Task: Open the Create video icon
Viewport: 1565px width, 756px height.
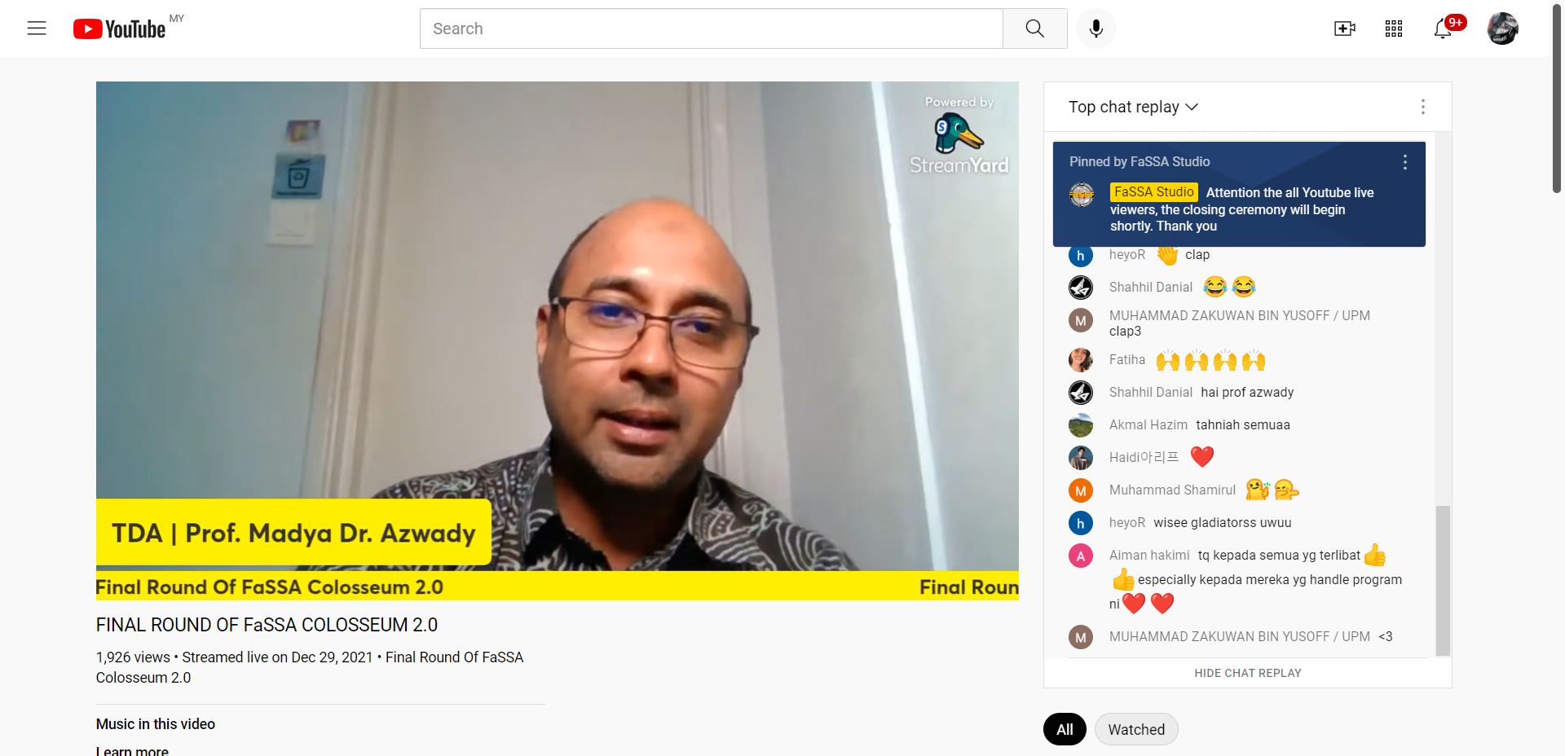Action: [x=1345, y=29]
